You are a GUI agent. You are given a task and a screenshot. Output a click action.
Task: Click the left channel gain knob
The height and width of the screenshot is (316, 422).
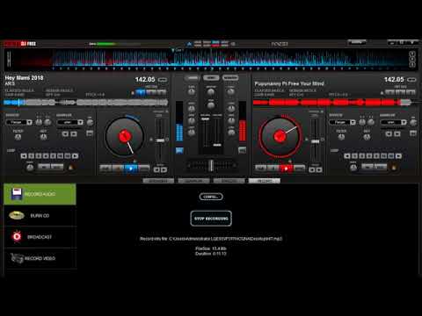[192, 92]
